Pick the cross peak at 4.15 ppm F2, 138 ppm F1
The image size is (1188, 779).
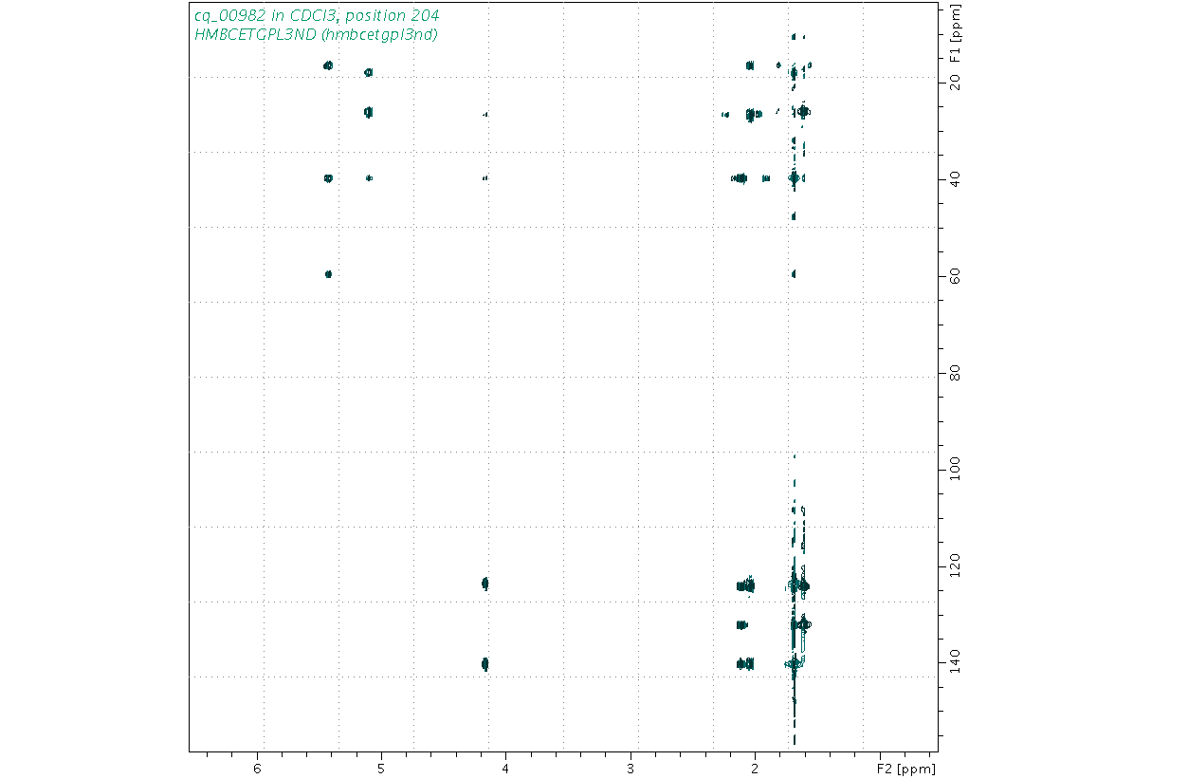pyautogui.click(x=485, y=664)
